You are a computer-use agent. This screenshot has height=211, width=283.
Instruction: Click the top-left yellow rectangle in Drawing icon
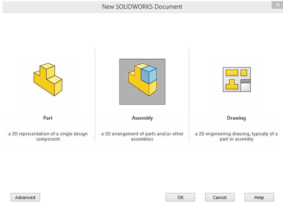click(x=232, y=73)
